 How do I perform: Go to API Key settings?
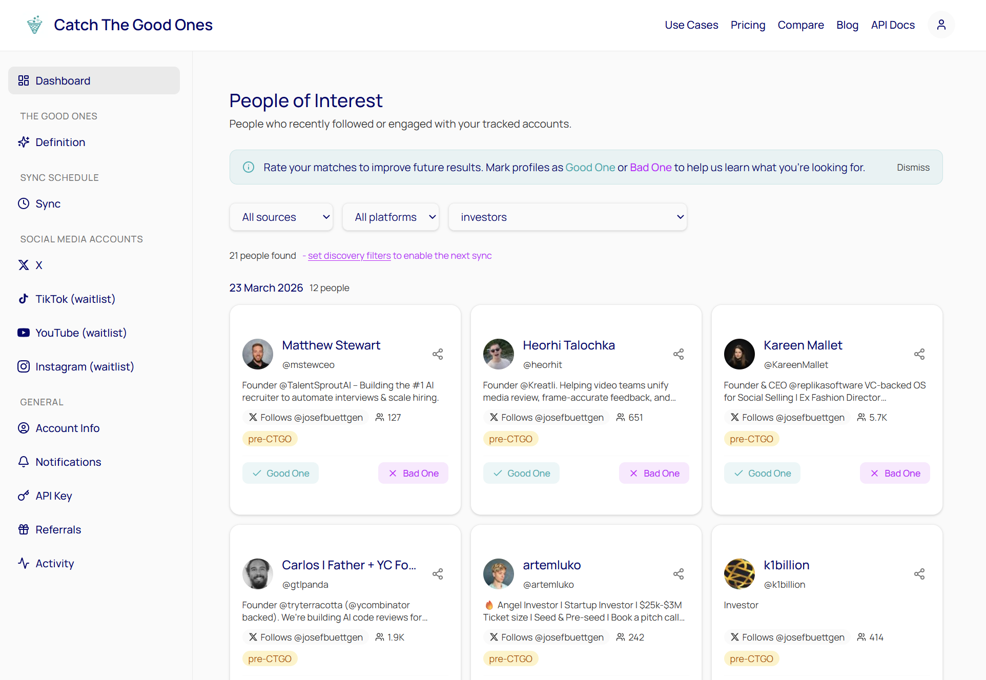(x=53, y=496)
